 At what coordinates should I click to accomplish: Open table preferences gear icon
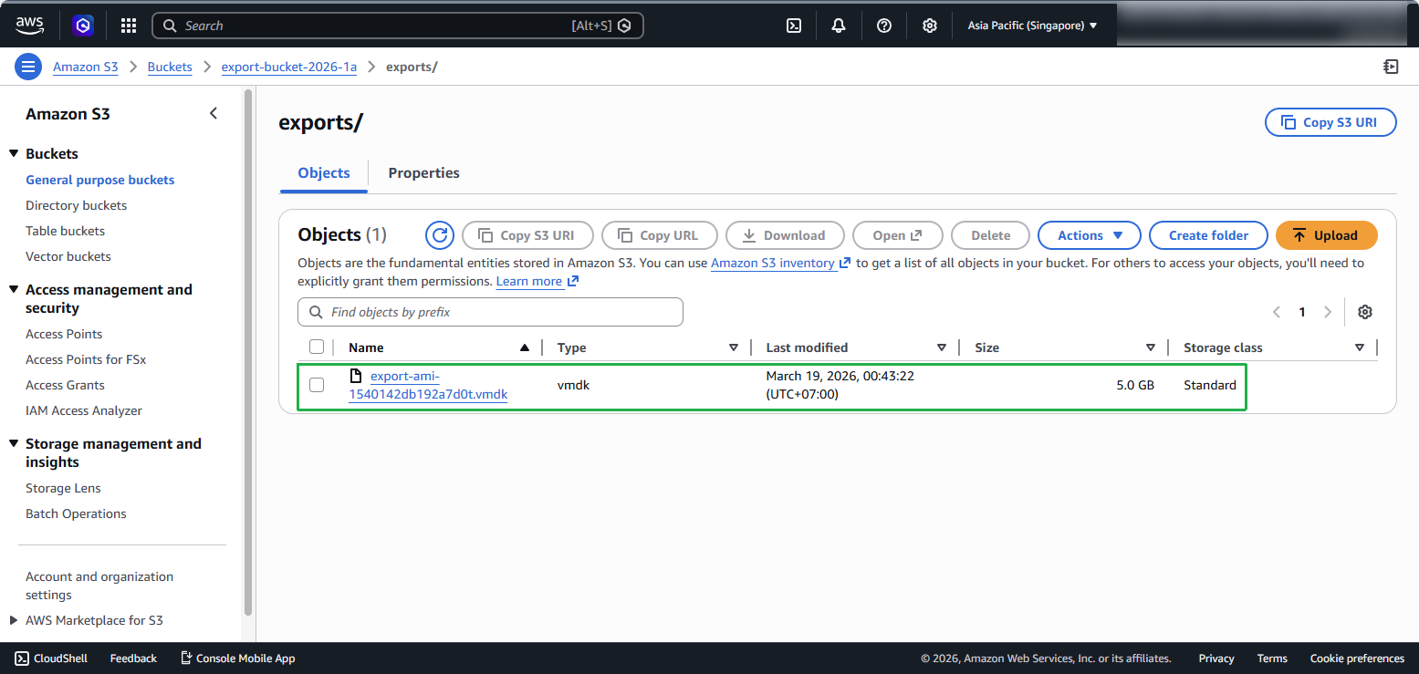(1365, 312)
